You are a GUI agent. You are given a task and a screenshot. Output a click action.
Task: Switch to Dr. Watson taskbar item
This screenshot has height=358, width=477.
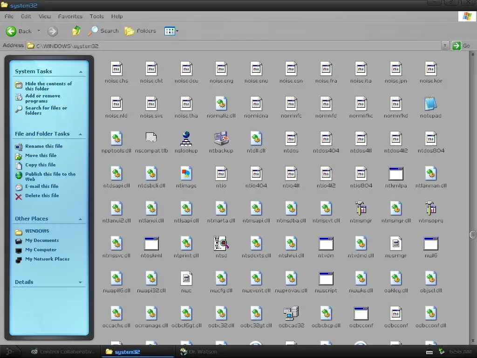coord(199,351)
